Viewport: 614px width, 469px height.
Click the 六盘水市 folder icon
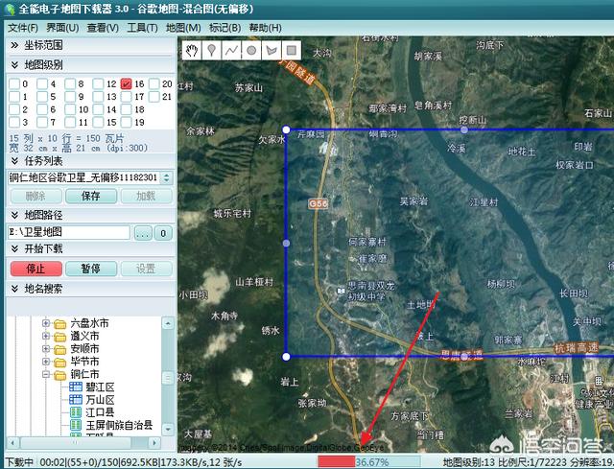point(59,324)
